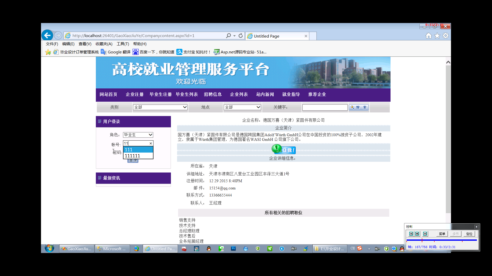Stop playback in the control panel
The image size is (492, 276).
click(417, 234)
